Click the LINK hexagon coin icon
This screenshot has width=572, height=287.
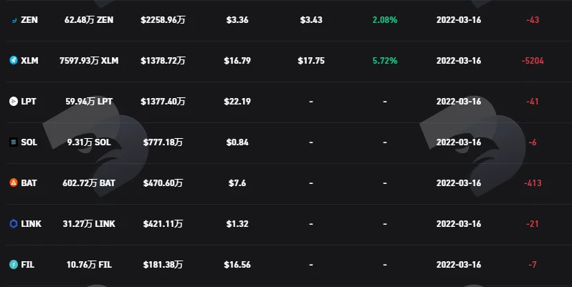(x=14, y=223)
